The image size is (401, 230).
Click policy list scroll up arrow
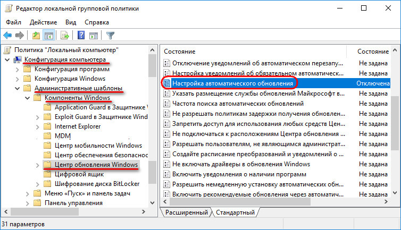click(x=395, y=50)
